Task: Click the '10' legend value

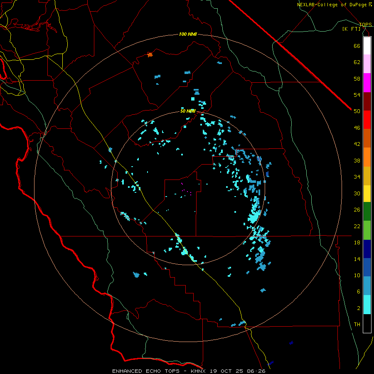Action: [357, 276]
